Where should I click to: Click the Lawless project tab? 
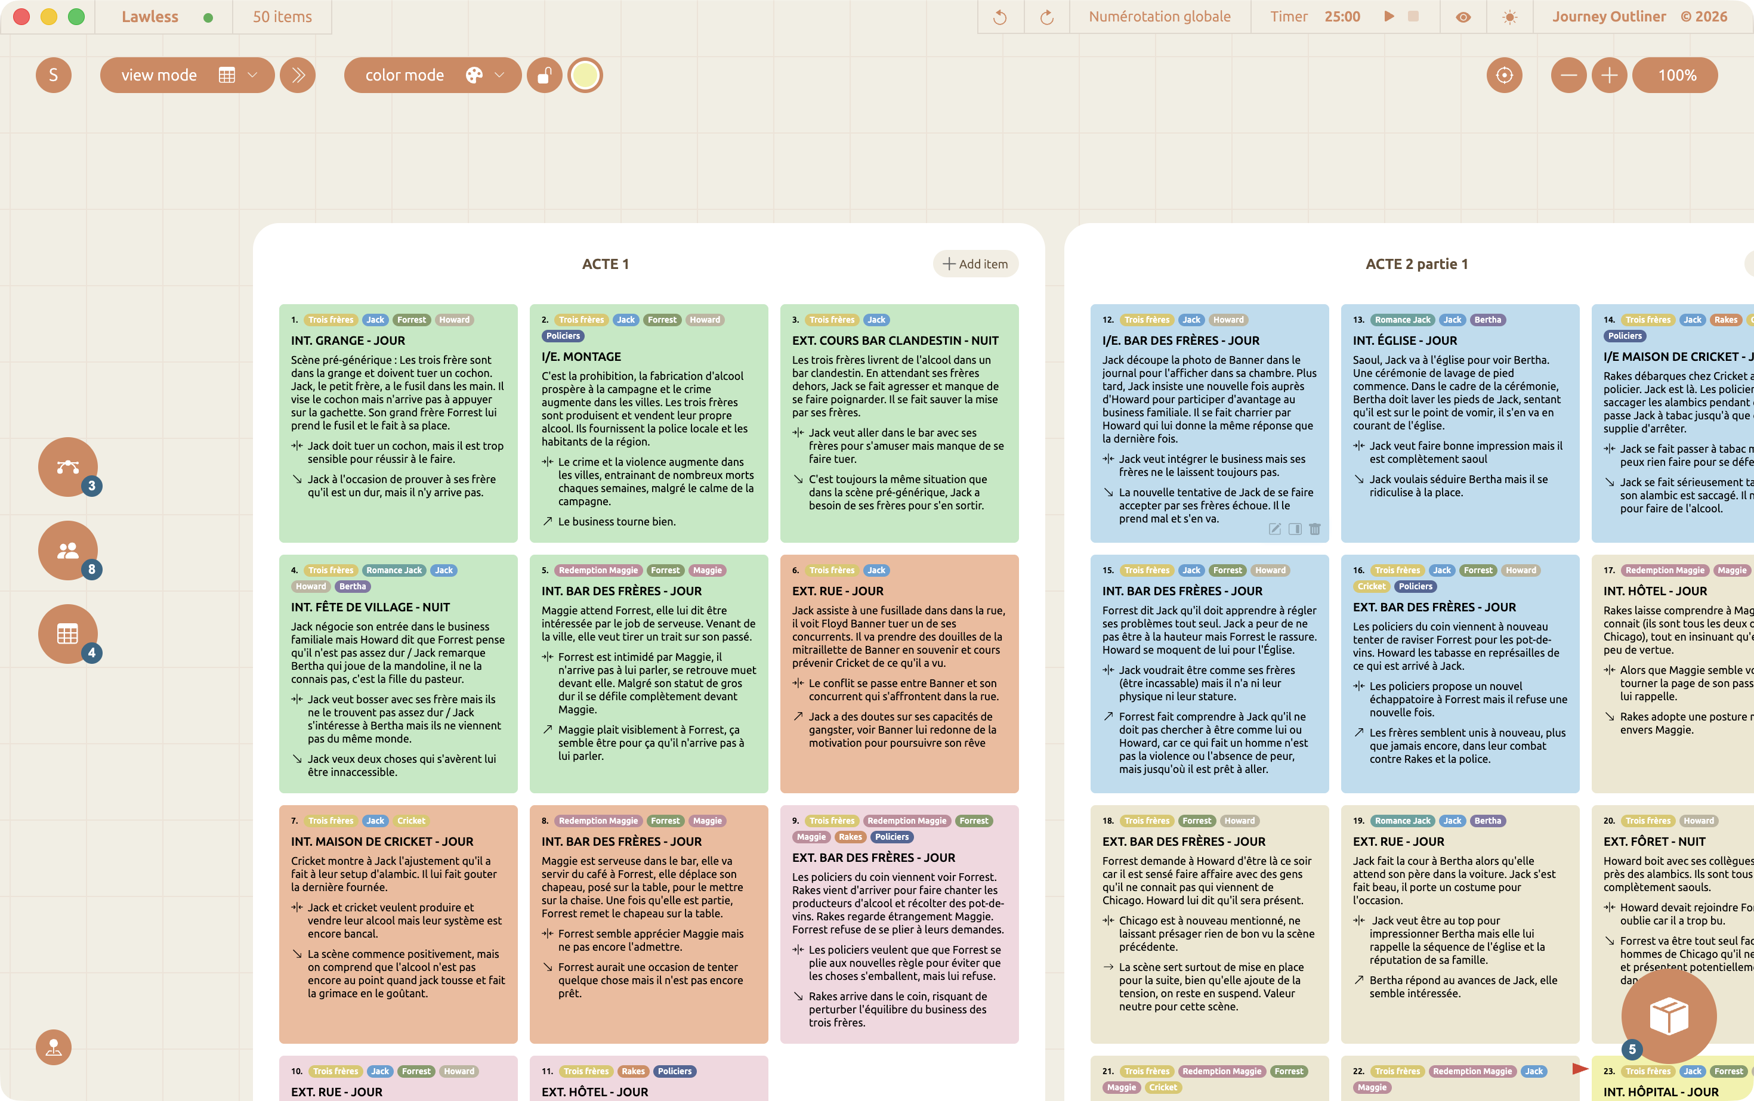pos(150,17)
